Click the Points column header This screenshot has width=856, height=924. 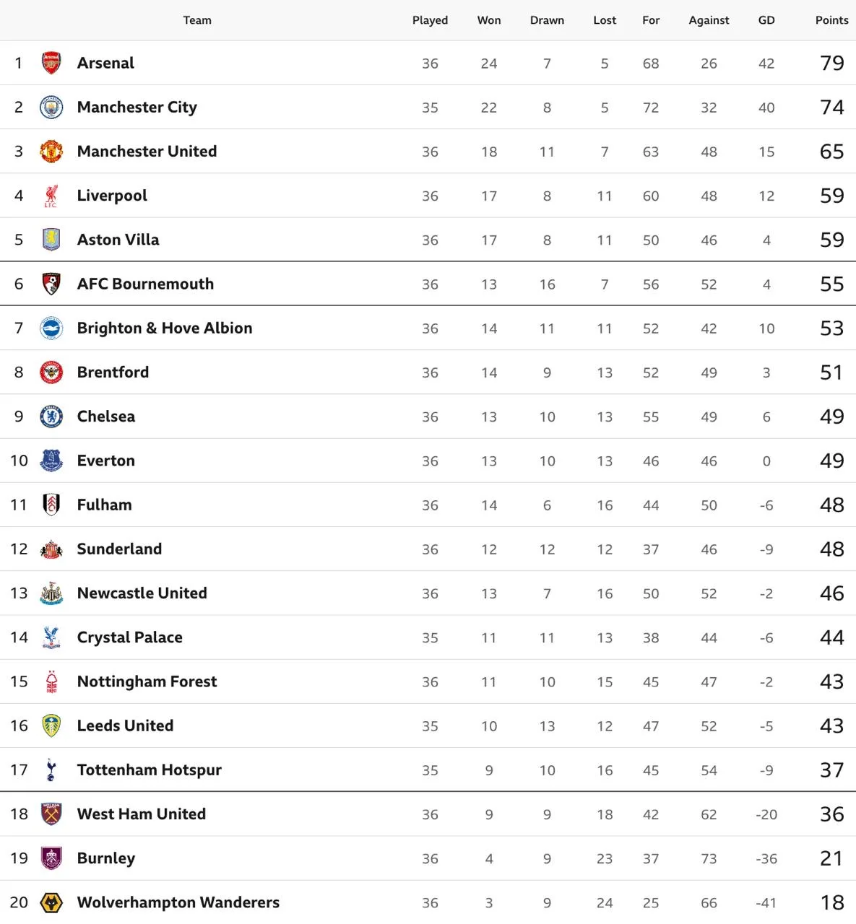pyautogui.click(x=832, y=20)
